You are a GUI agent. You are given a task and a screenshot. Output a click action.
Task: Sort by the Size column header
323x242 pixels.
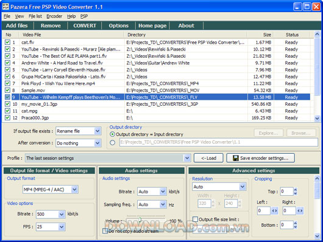click(x=261, y=35)
